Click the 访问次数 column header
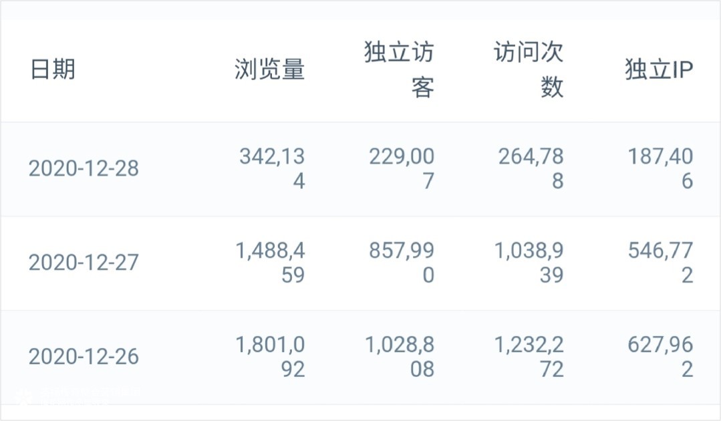This screenshot has width=721, height=421. (x=529, y=69)
